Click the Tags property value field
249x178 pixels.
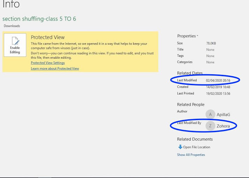pyautogui.click(x=210, y=56)
